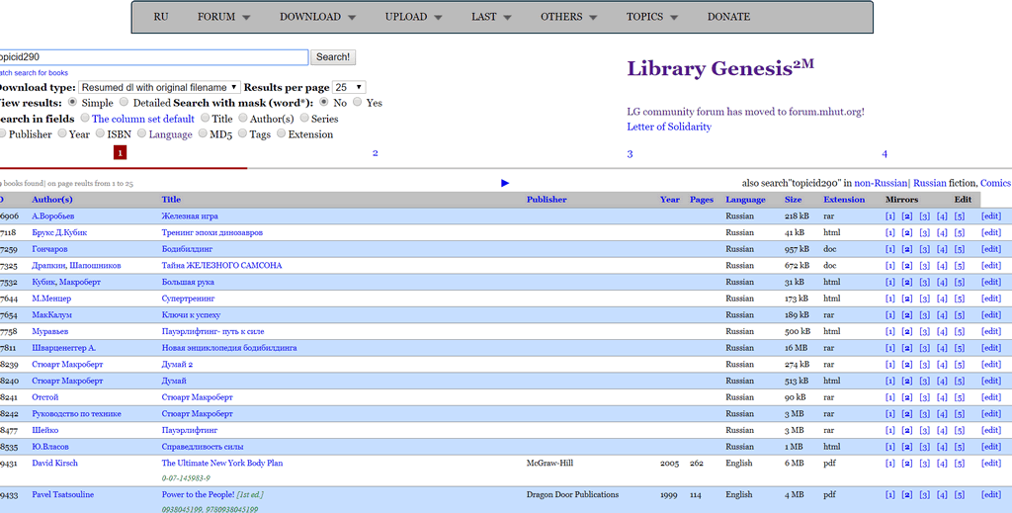The height and width of the screenshot is (513, 1012).
Task: Edit the Pavel Tsatsouline book entry
Action: click(x=990, y=495)
